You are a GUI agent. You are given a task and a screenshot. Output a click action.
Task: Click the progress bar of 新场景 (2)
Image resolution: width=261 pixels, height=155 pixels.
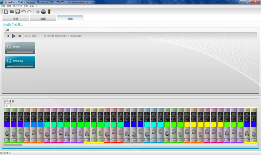point(20,66)
